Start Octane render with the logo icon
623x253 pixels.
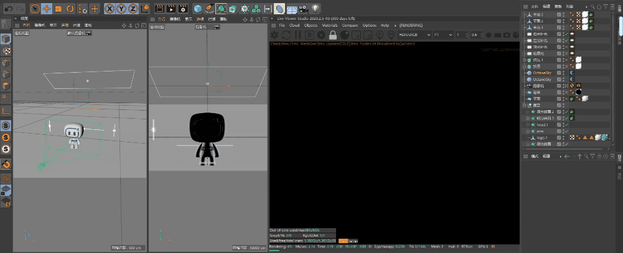(274, 35)
